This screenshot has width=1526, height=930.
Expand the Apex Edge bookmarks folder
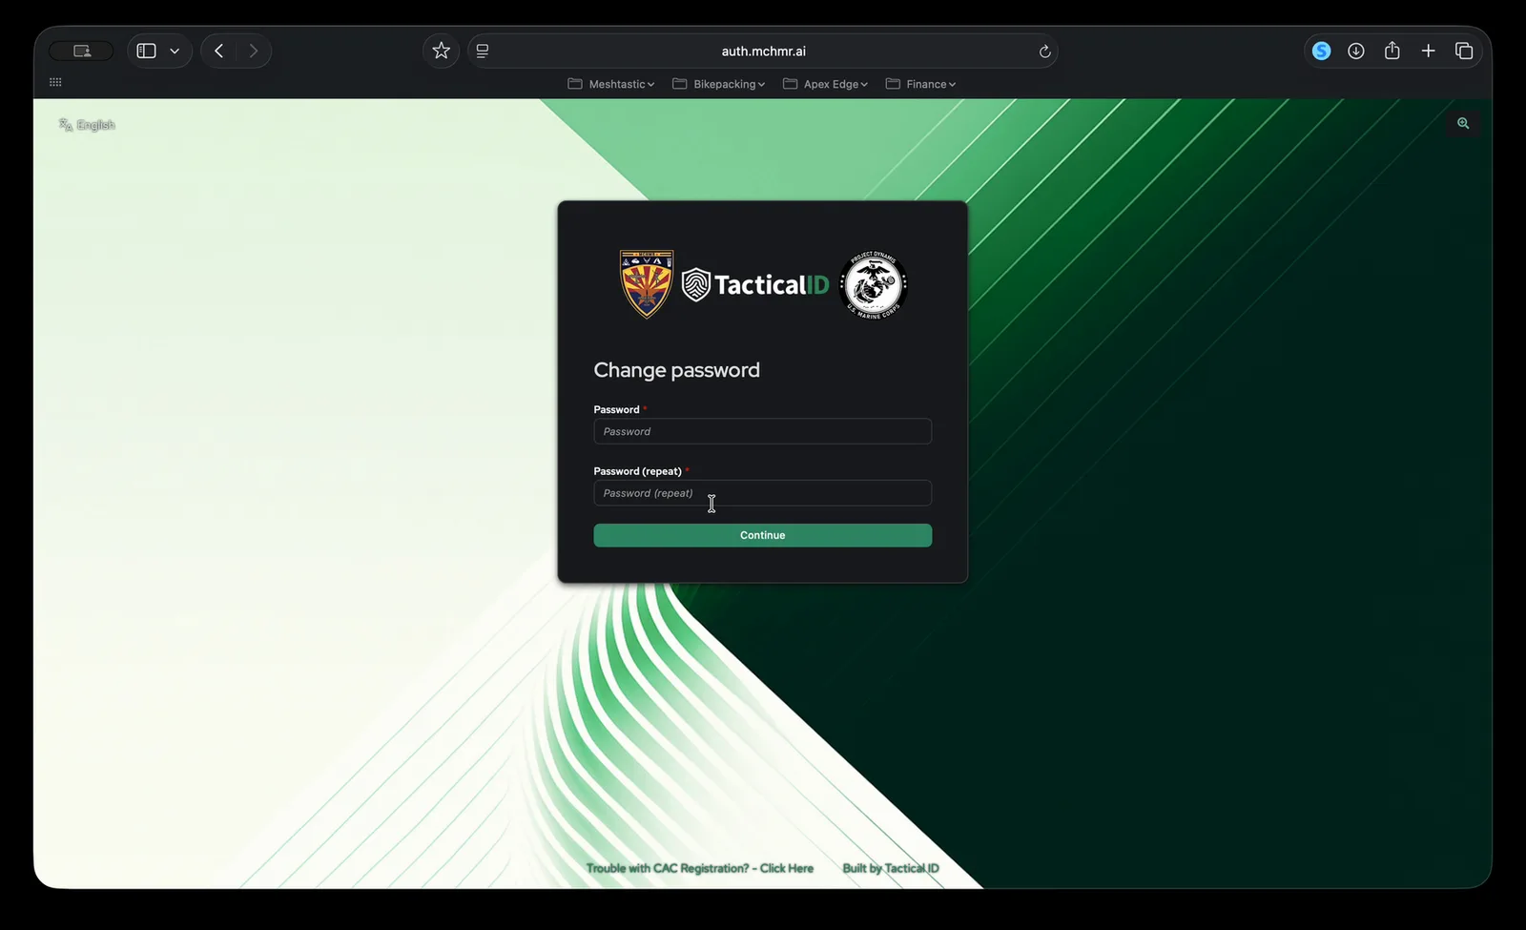point(825,84)
